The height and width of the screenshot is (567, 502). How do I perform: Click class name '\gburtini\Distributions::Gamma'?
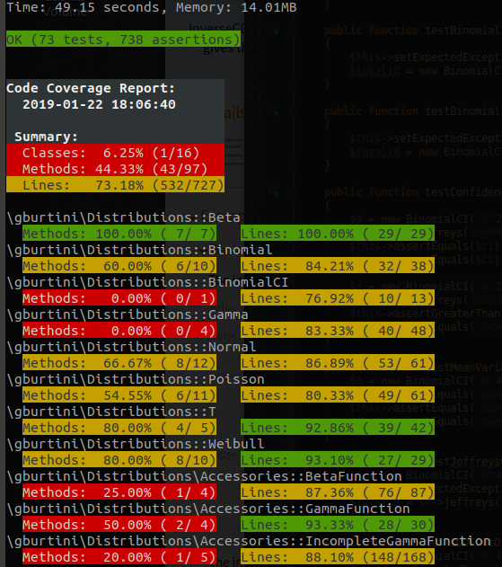pos(128,315)
